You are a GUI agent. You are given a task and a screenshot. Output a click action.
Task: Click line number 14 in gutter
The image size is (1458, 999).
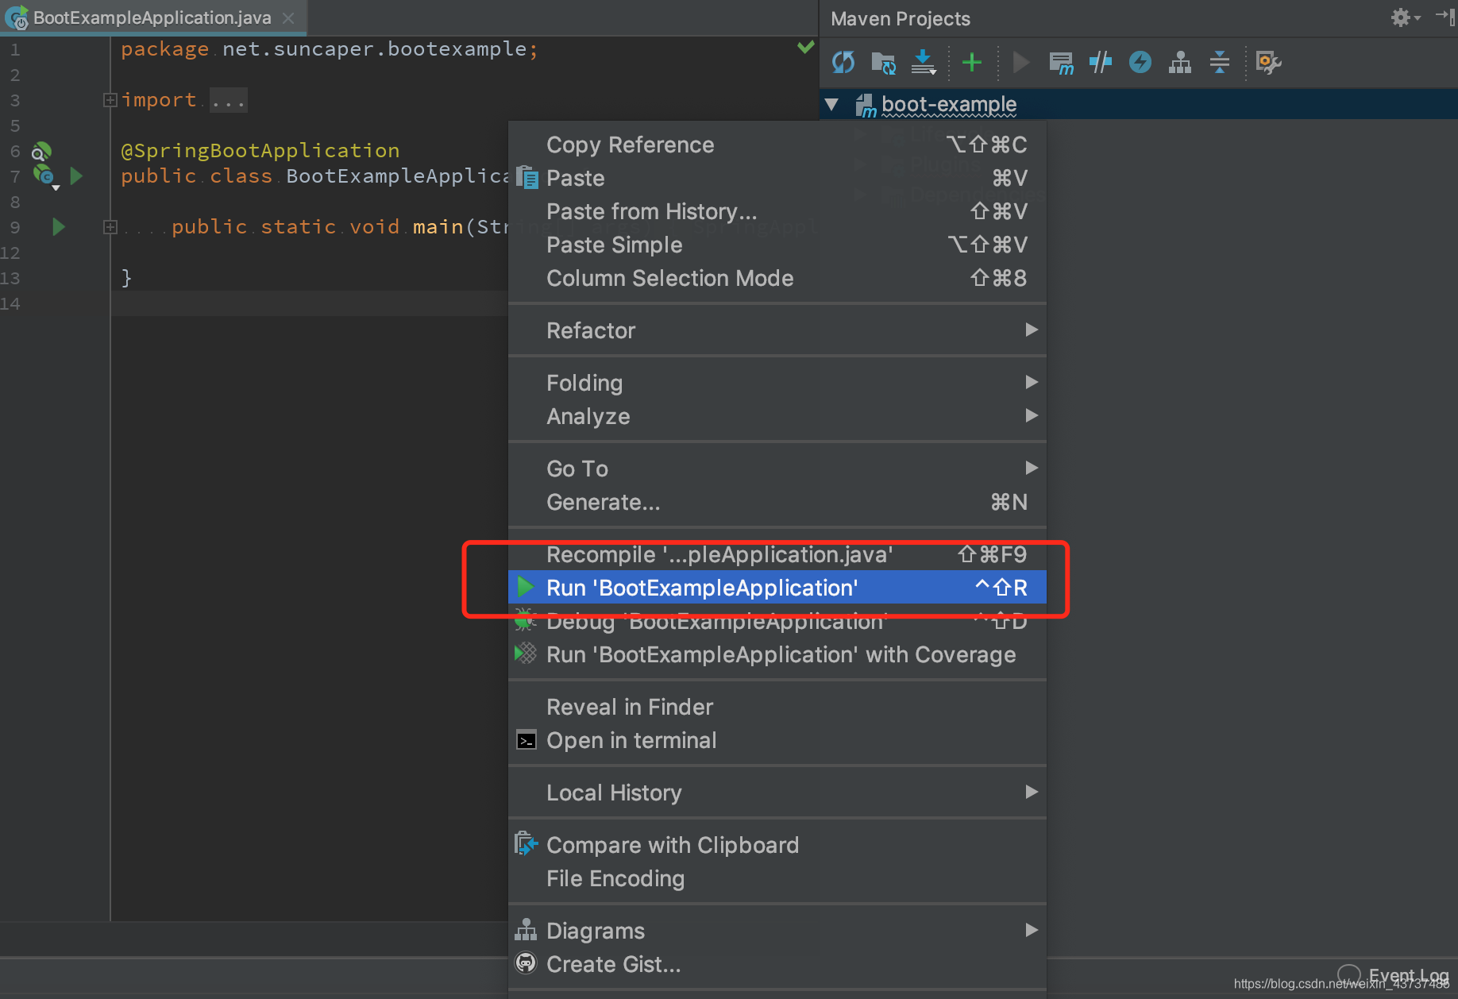tap(10, 303)
